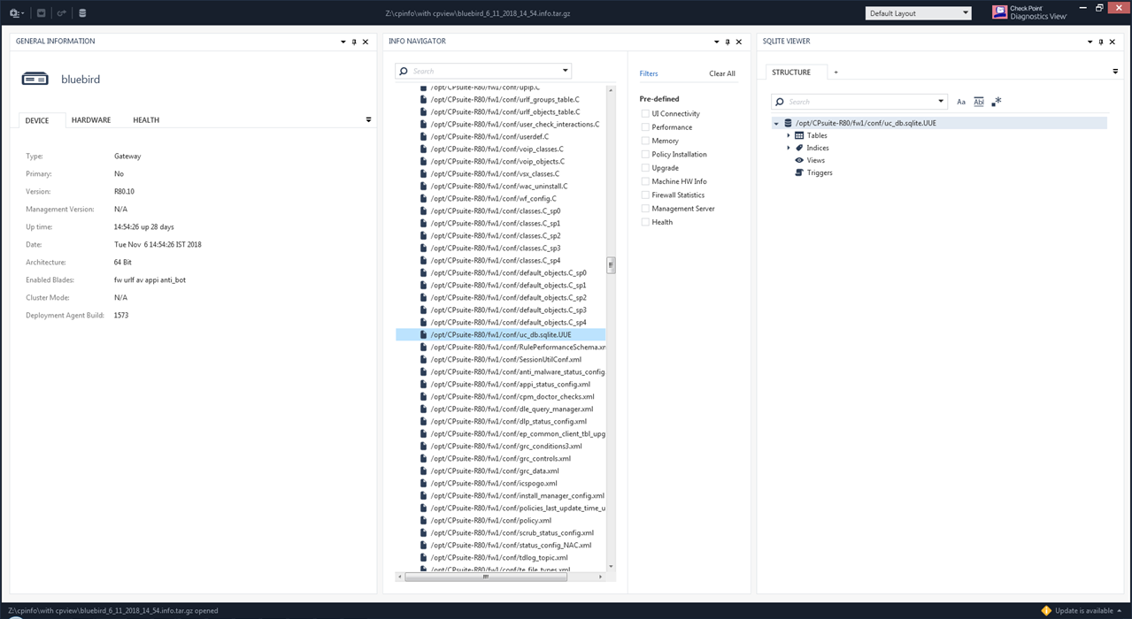Click the Triggers script icon
This screenshot has height=619, width=1132.
(x=799, y=172)
